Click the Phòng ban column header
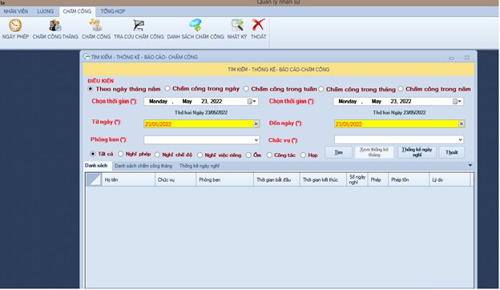The width and height of the screenshot is (500, 290). pos(225,179)
